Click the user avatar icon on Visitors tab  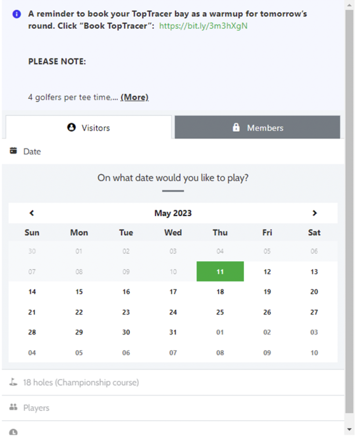(71, 128)
